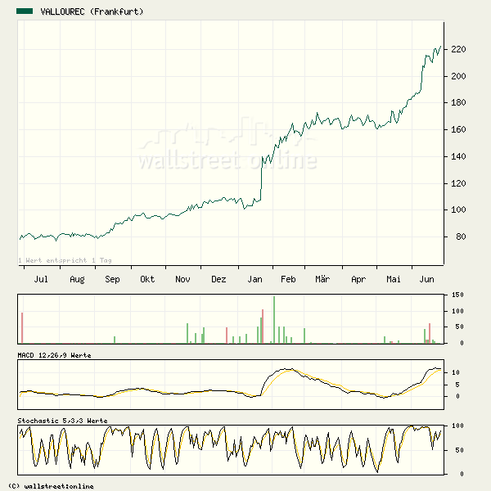This screenshot has width=491, height=491.
Task: Click the 10 value on MACD axis
Action: pos(456,372)
